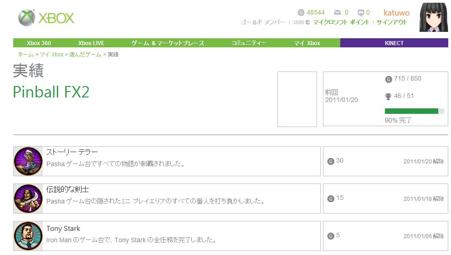Click the trophy icon beside 46 / 51
The image size is (451, 255).
[x=388, y=97]
